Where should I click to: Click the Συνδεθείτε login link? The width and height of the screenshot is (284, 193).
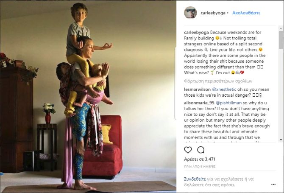(195, 179)
